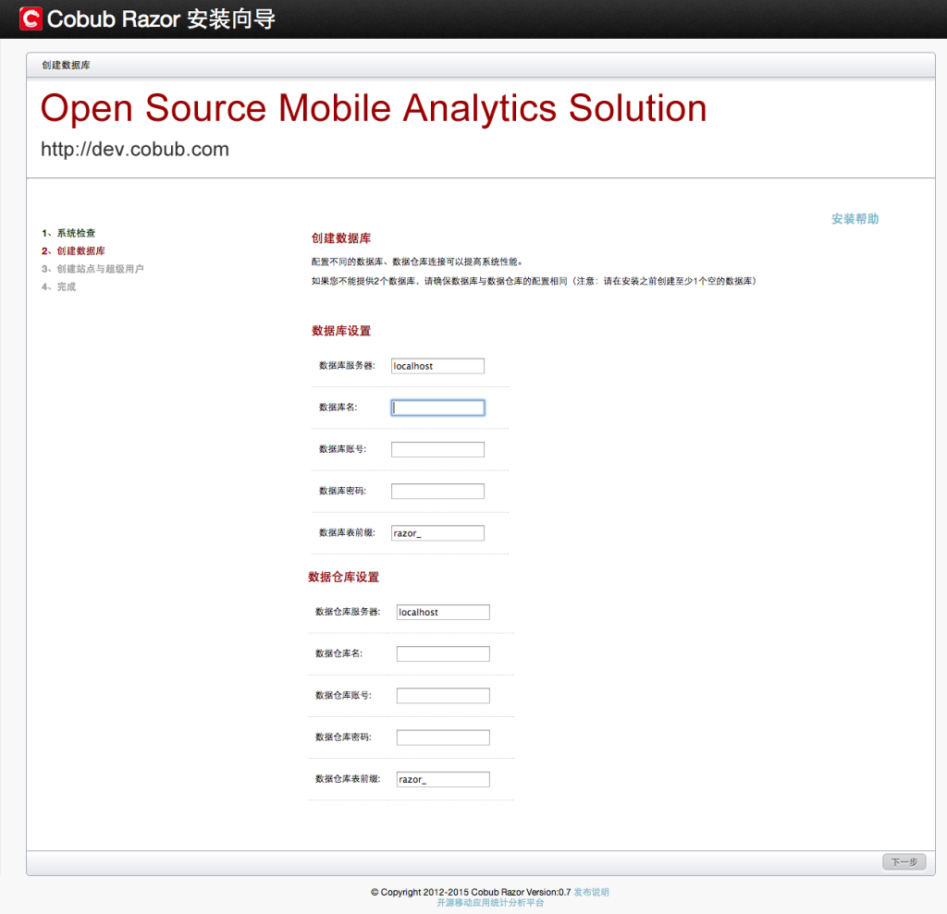Select step 2、创建数据库 in sidebar
Image resolution: width=947 pixels, height=914 pixels.
click(x=73, y=251)
